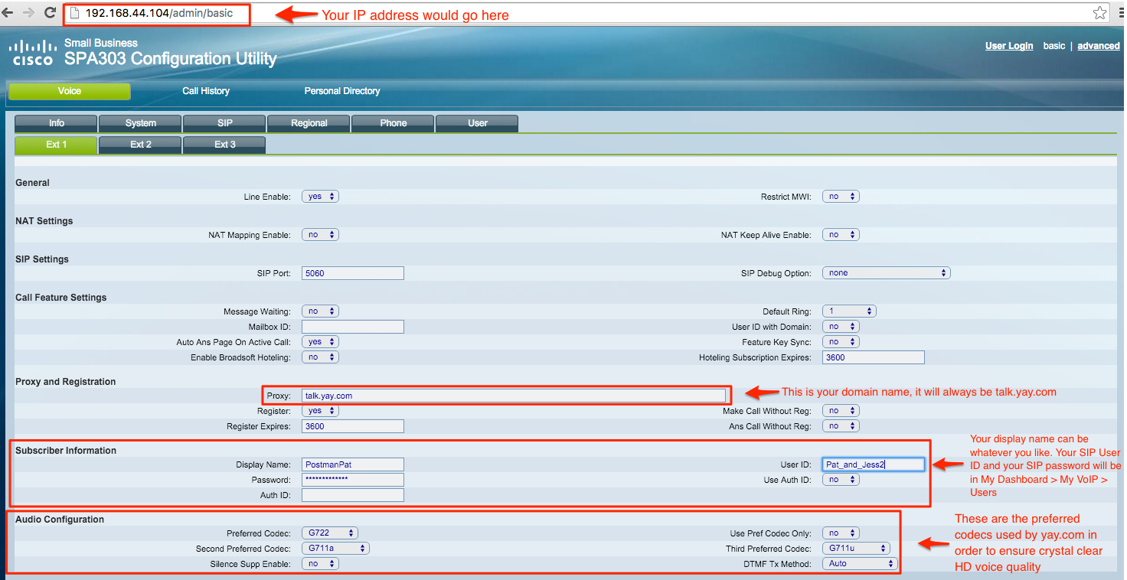Click the Proxy field containing talk.yay.com

click(x=513, y=396)
